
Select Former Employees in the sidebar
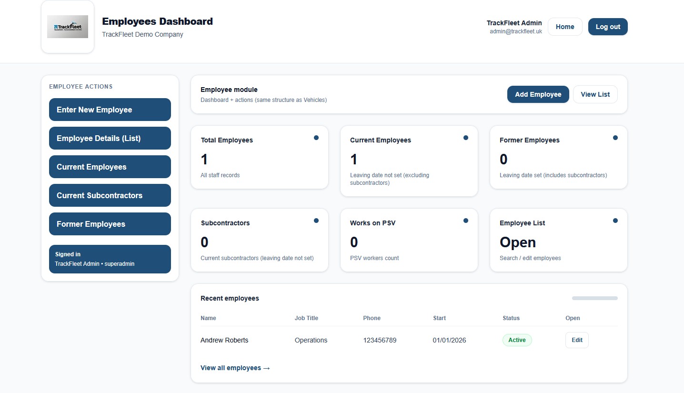click(110, 224)
